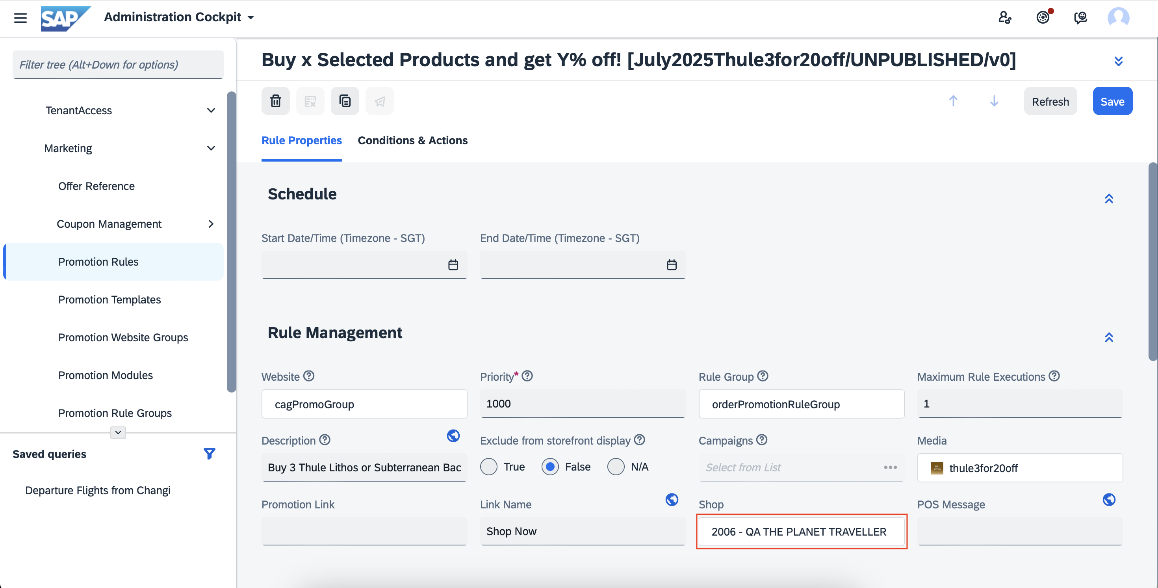Open Link Name localization globe icon
This screenshot has width=1158, height=588.
(x=672, y=499)
